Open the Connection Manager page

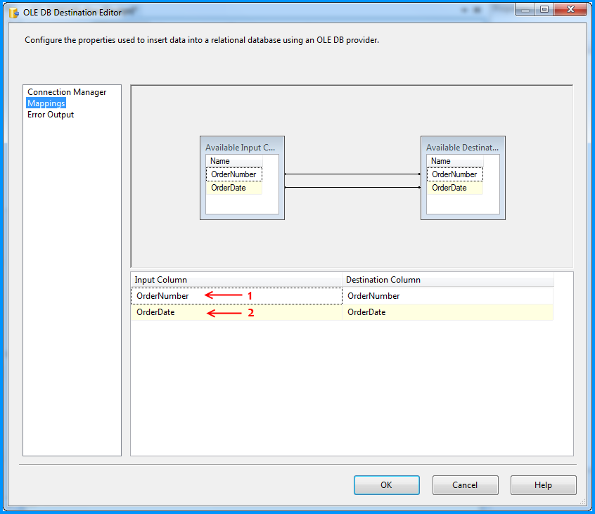pyautogui.click(x=67, y=92)
